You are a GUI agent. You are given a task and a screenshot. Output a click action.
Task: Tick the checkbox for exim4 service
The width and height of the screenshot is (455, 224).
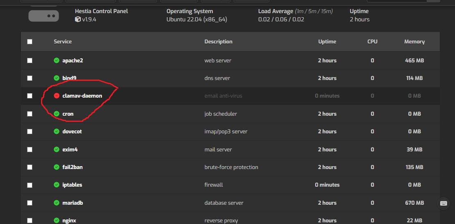tap(30, 149)
